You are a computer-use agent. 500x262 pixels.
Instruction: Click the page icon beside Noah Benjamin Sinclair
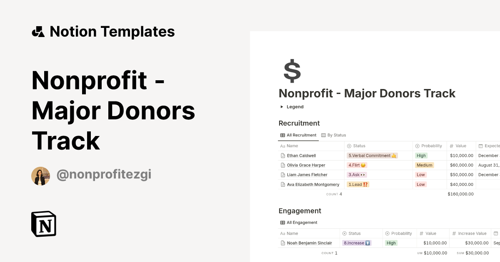pos(283,243)
